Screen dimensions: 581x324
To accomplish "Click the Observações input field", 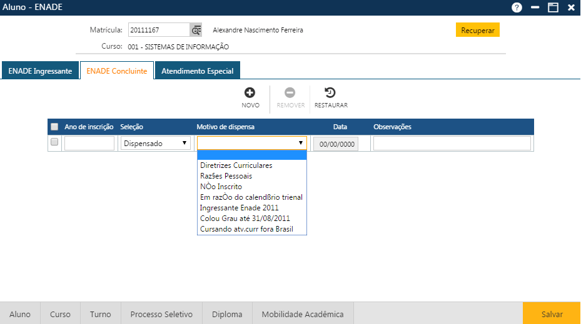I will point(452,143).
